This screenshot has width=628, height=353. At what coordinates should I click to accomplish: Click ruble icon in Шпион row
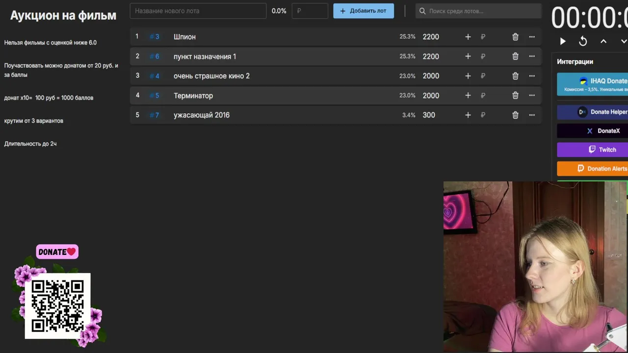(x=483, y=37)
